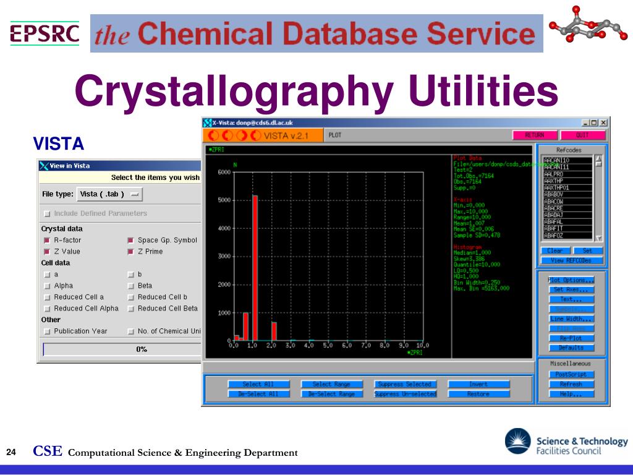Screen dimensions: 633x475
Task: Click the Suppress Un-selected button
Action: 405,394
